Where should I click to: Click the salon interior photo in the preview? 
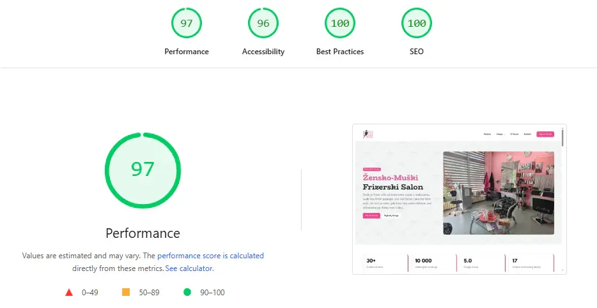pos(498,193)
